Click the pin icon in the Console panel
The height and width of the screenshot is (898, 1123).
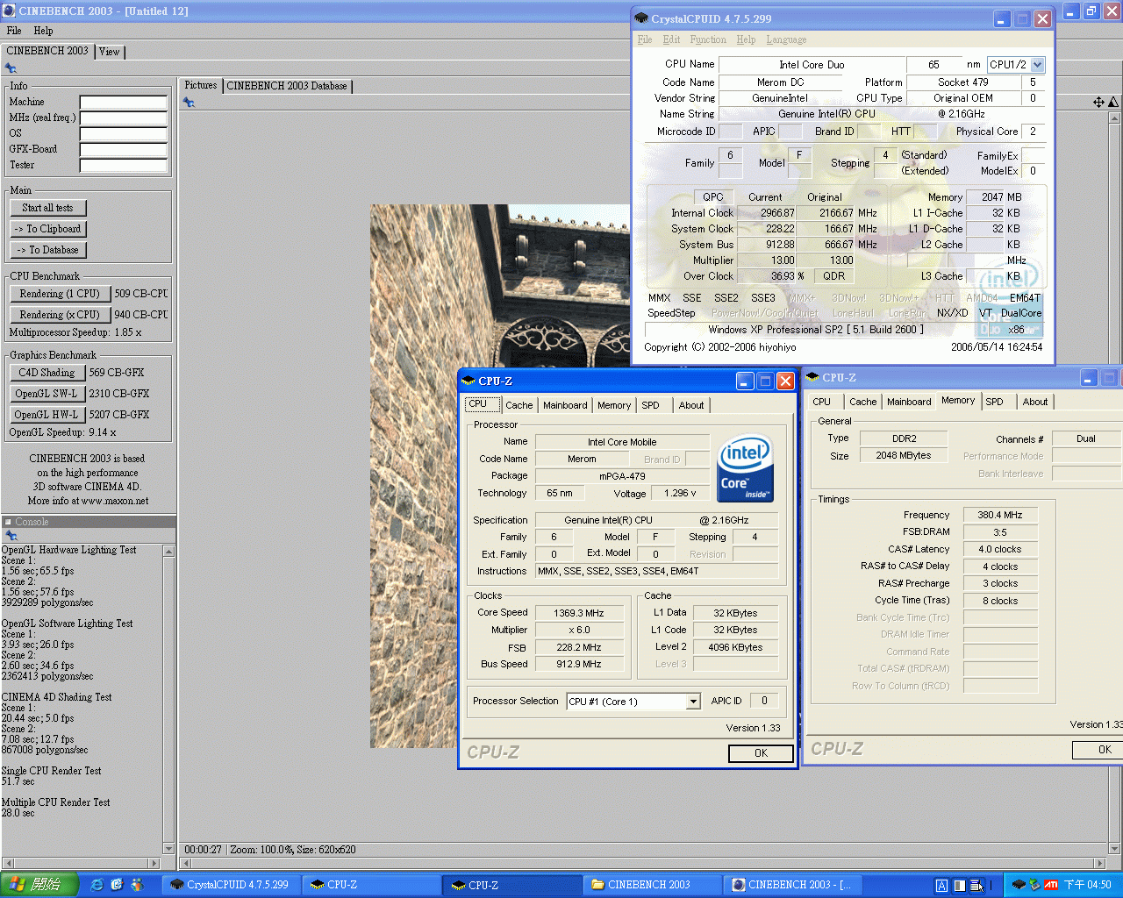11,535
